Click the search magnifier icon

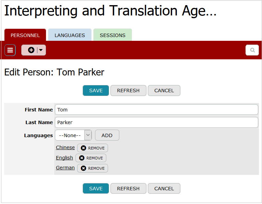[x=252, y=50]
